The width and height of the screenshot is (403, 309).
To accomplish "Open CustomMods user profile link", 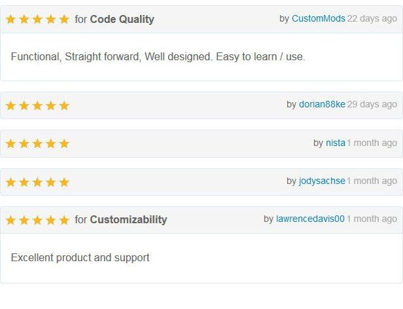I will click(x=318, y=18).
